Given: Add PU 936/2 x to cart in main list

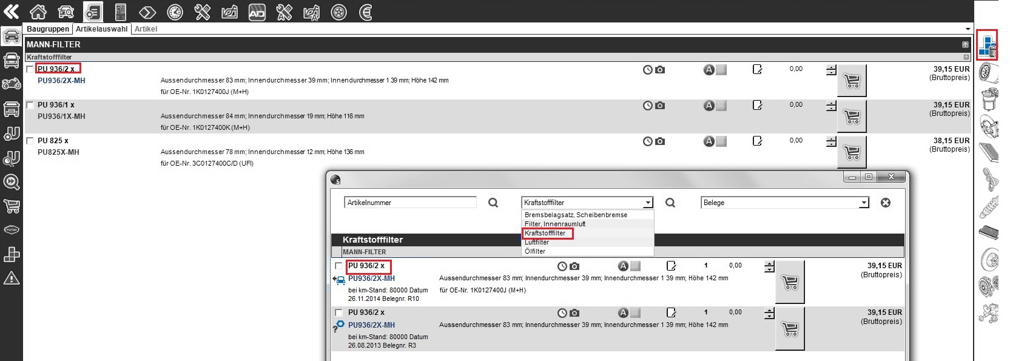Looking at the screenshot, I should pos(852,80).
